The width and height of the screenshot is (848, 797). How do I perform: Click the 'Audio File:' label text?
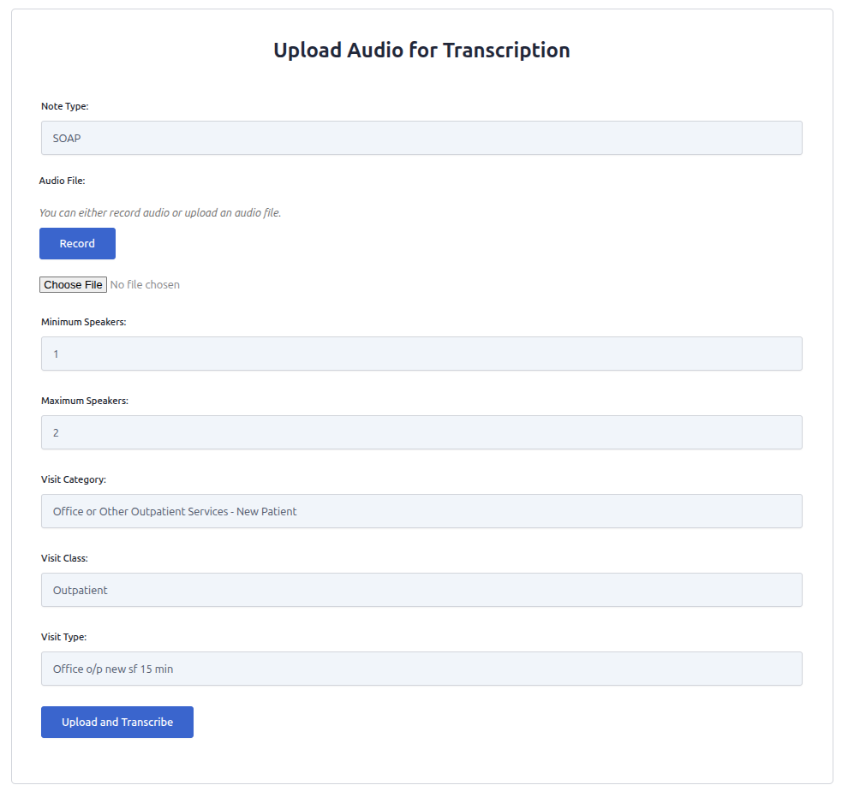click(x=63, y=181)
